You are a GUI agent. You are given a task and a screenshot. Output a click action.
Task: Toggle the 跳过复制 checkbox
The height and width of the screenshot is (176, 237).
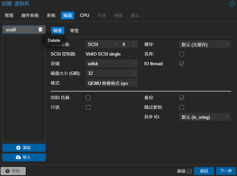point(182,107)
